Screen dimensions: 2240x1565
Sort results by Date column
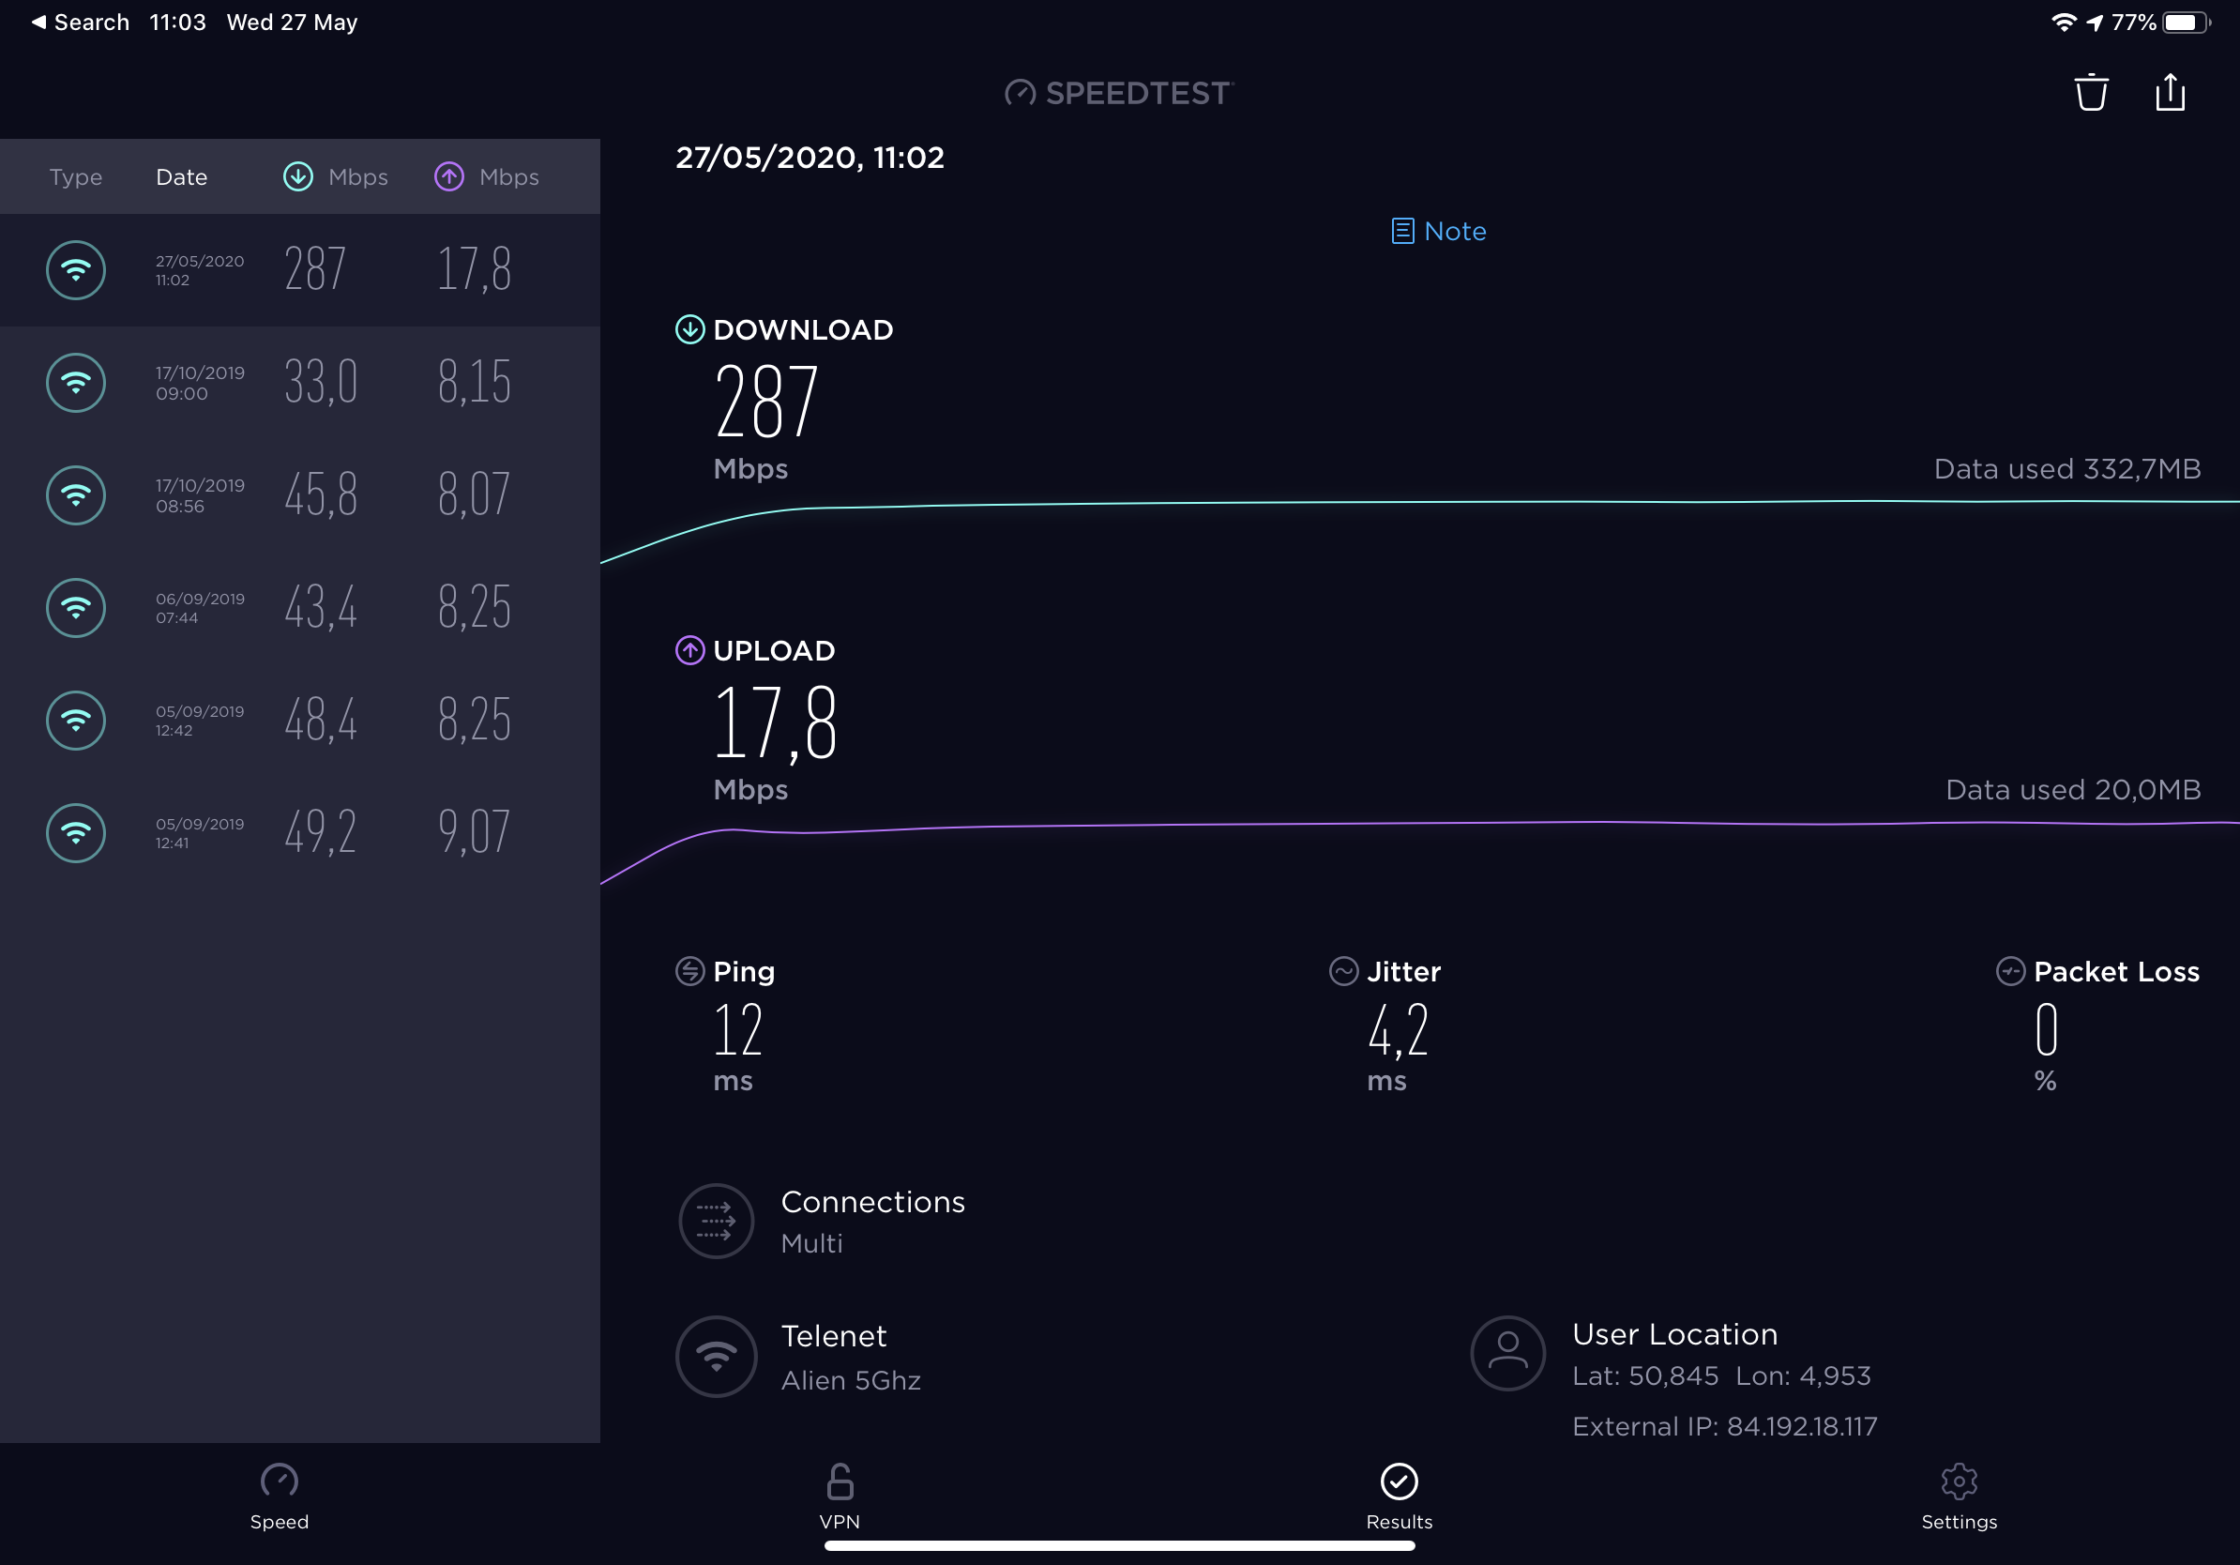(x=181, y=177)
